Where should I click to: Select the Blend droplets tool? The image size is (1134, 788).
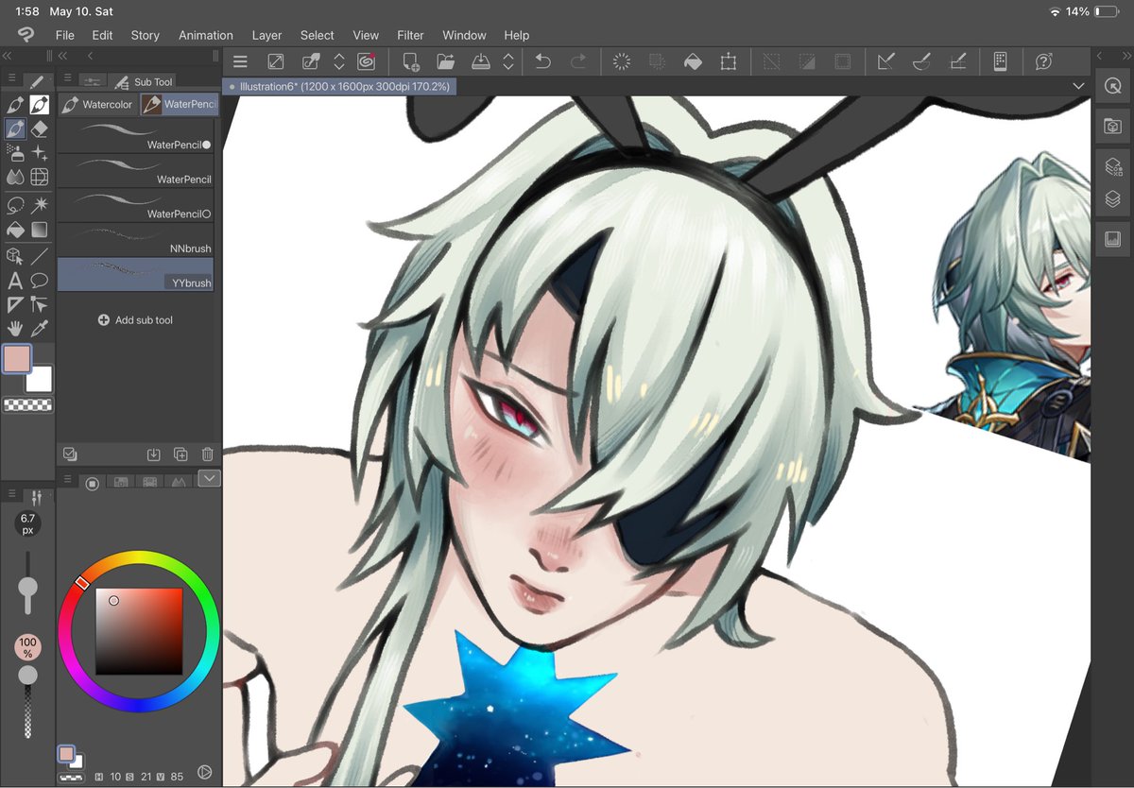tap(15, 177)
